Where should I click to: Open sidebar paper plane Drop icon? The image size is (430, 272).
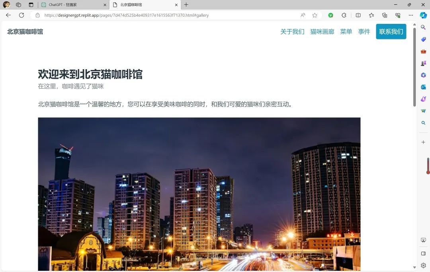[x=423, y=111]
